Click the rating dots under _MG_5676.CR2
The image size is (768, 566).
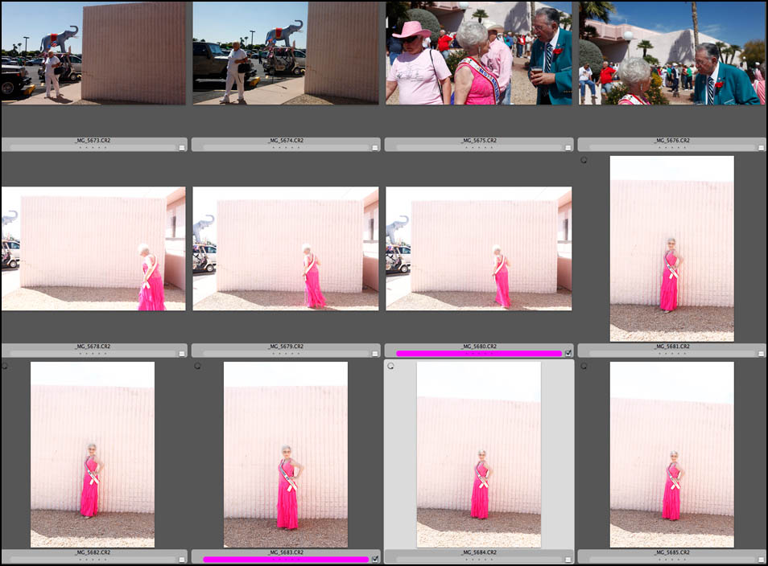(671, 147)
